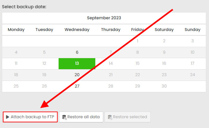Pick September 27 backup date
Viewport: 209px width, 128px height.
click(x=77, y=86)
